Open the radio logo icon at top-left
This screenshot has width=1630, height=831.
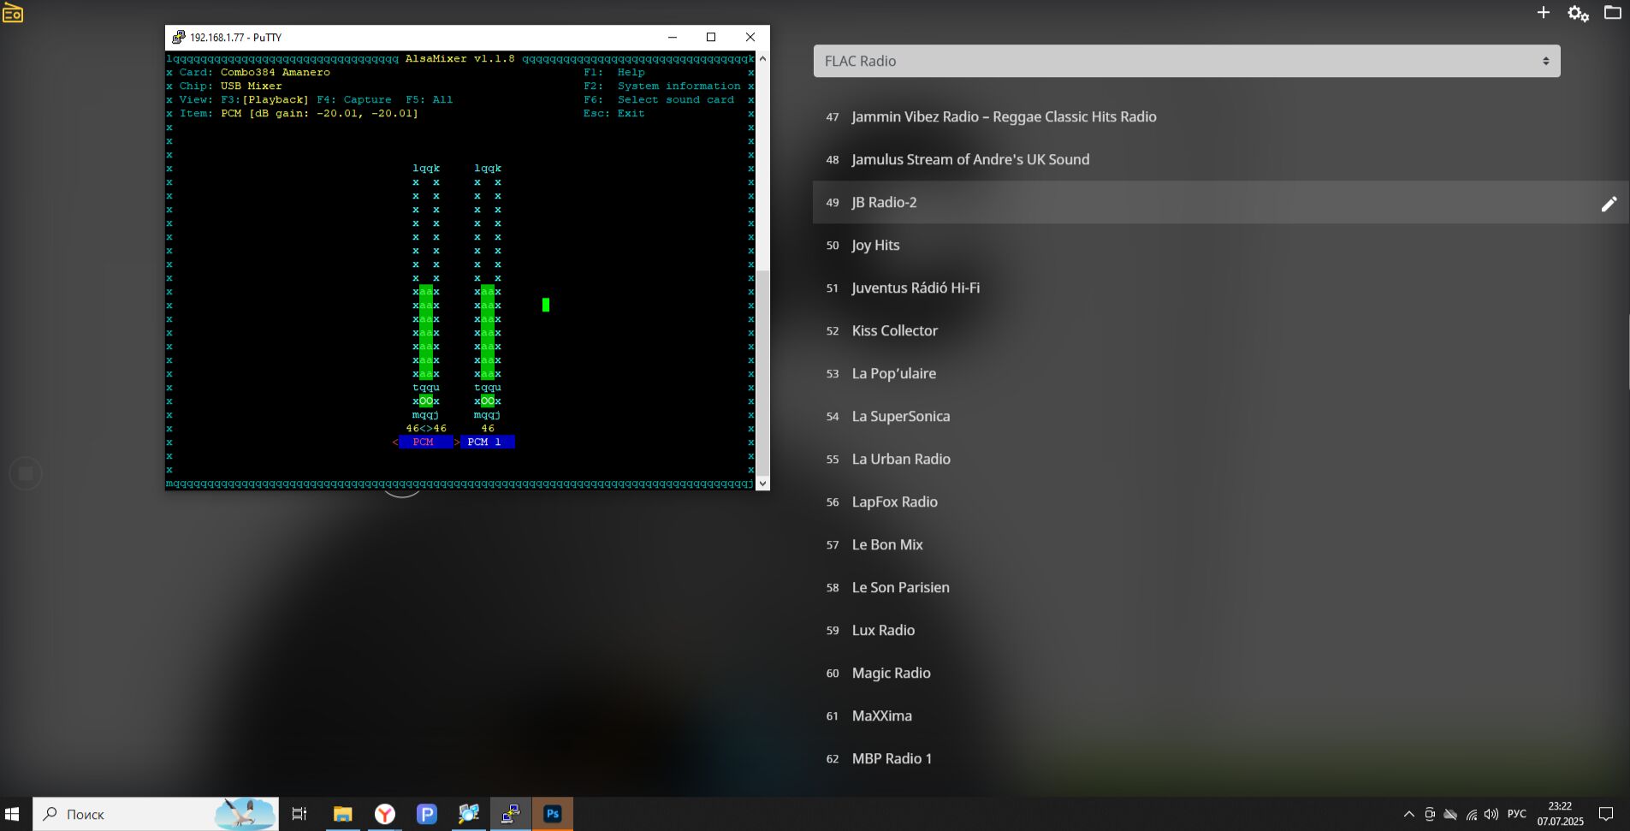[x=13, y=12]
